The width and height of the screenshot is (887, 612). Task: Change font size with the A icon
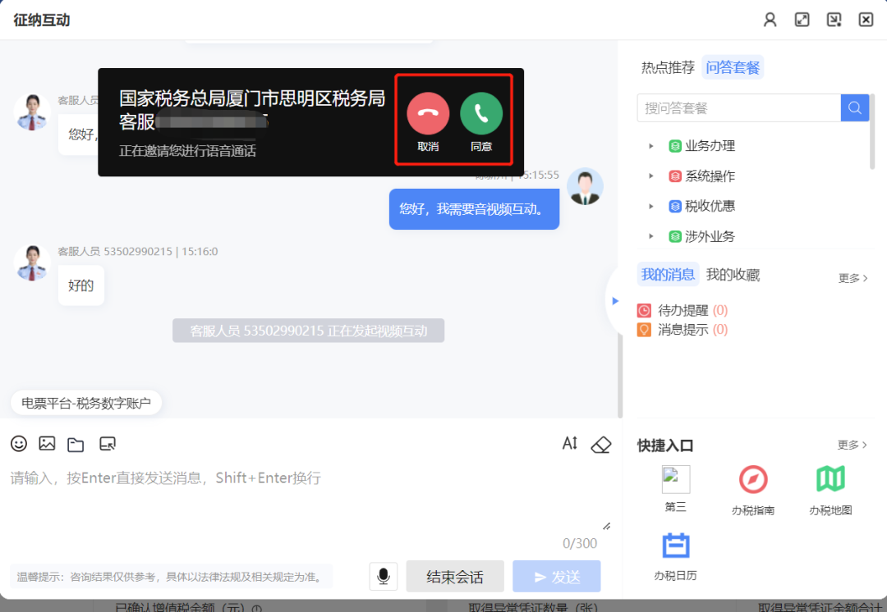(x=570, y=443)
